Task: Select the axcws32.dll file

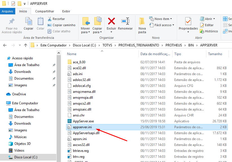Action: point(81,145)
